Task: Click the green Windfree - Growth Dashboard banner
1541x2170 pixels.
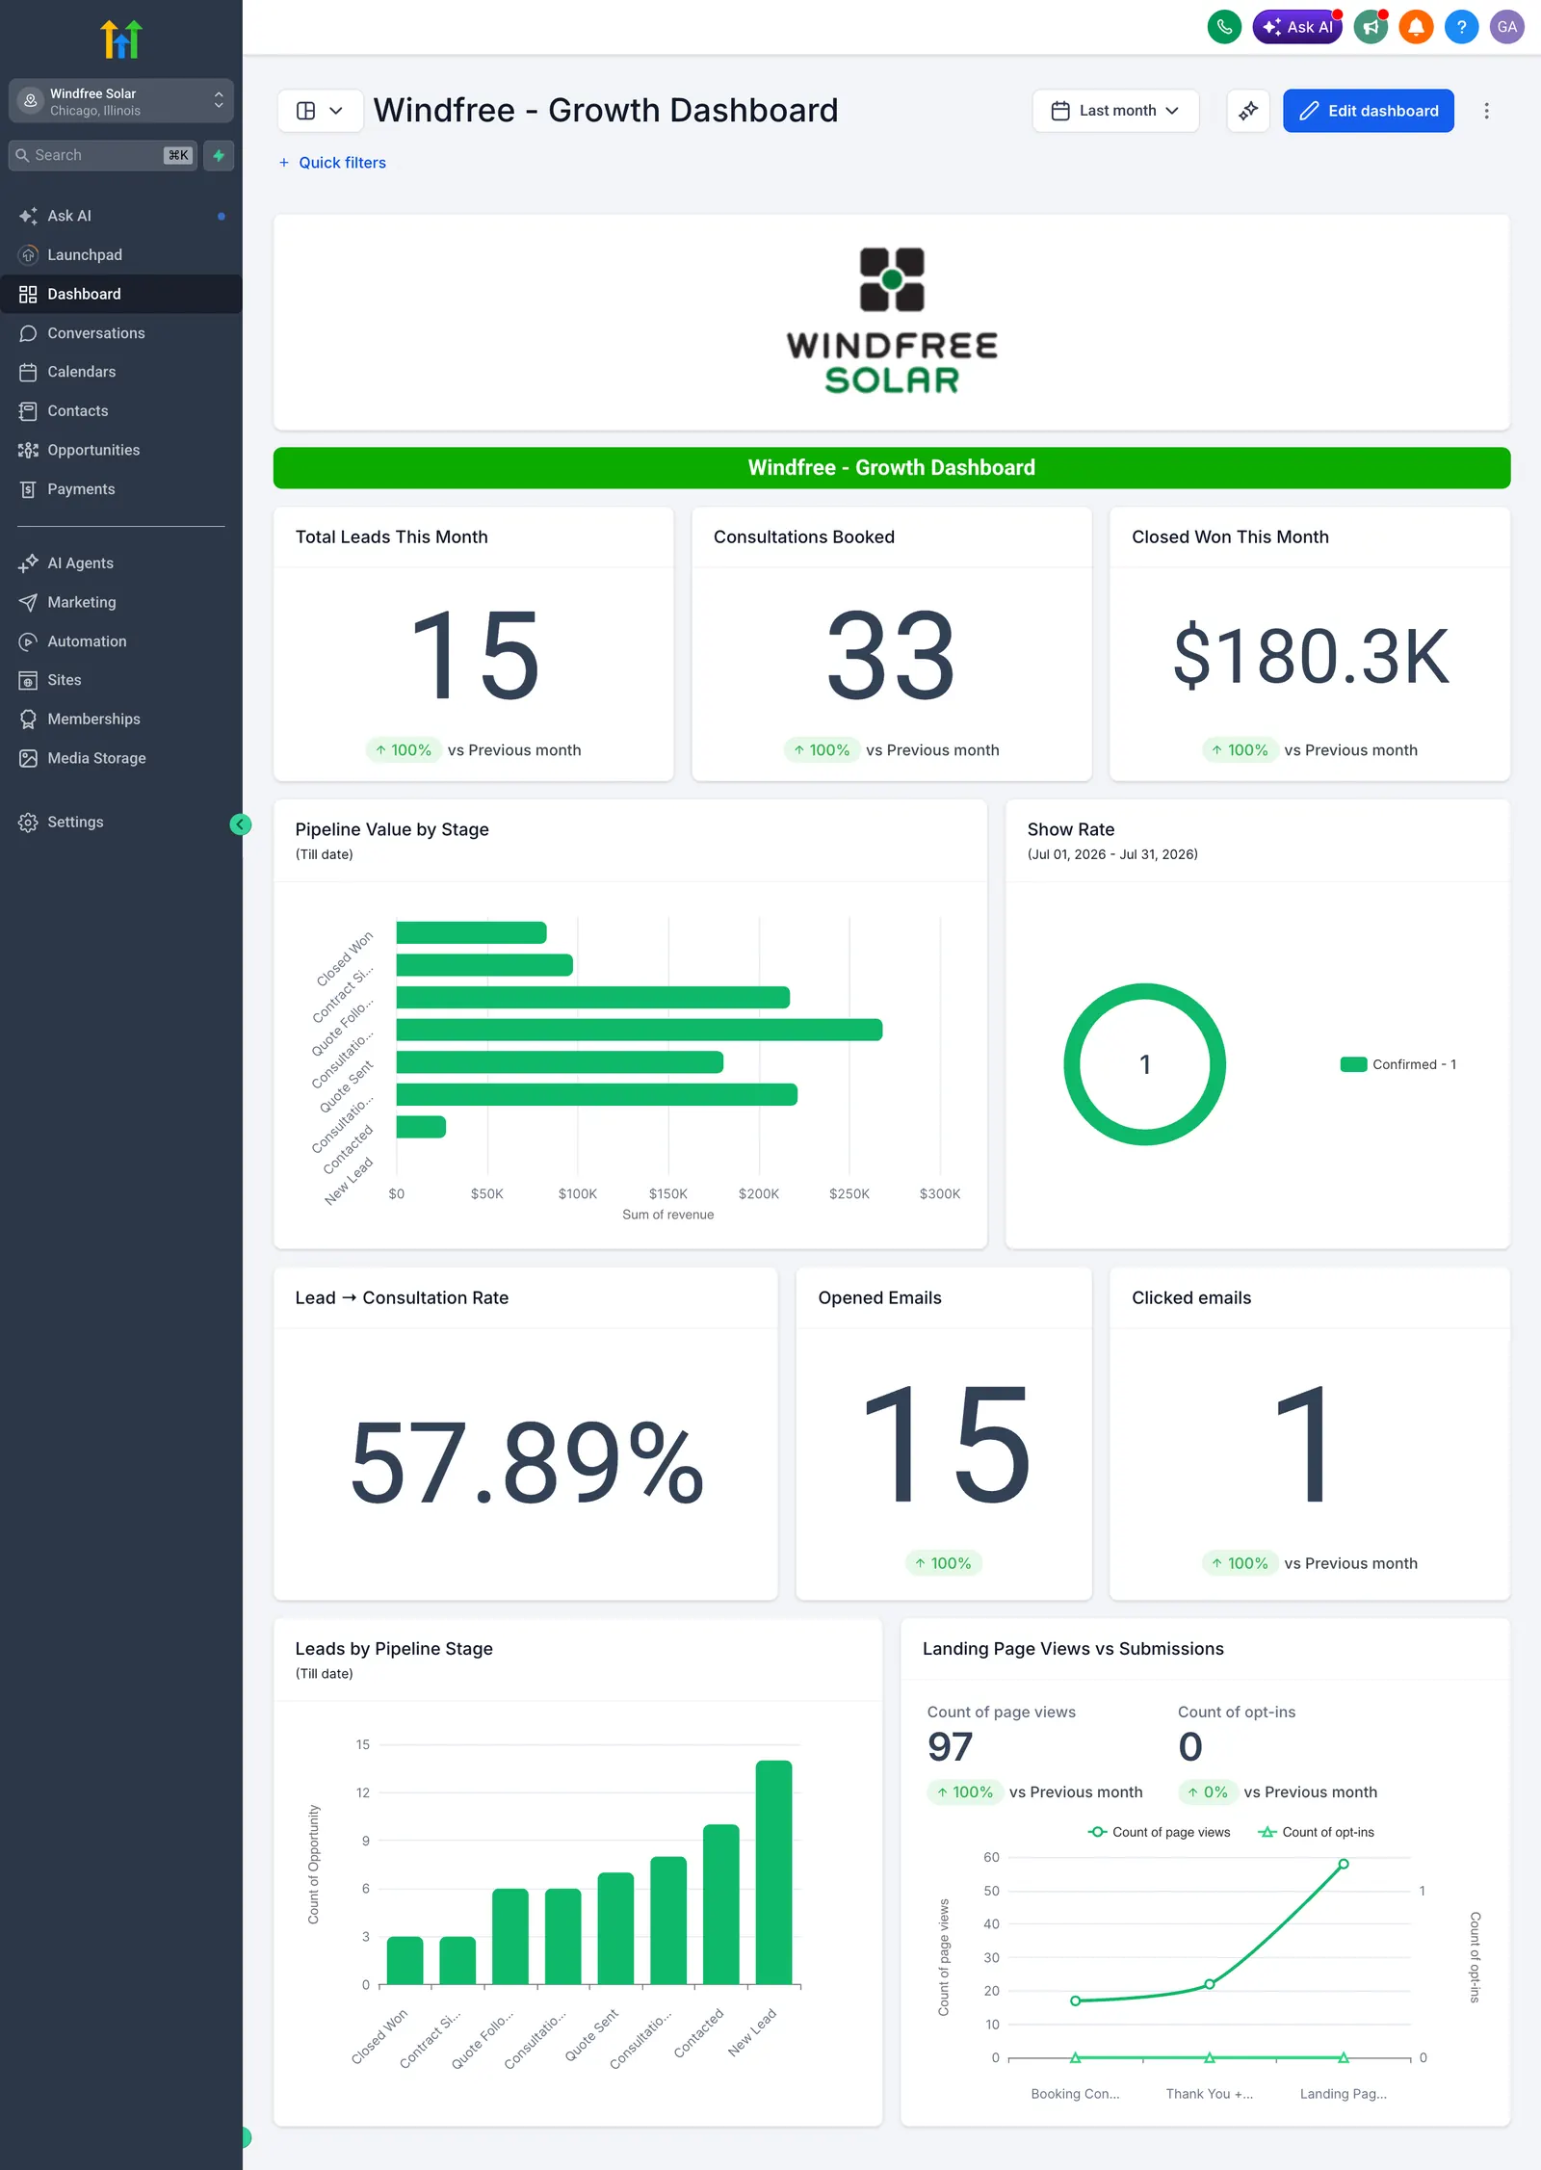Action: [892, 468]
